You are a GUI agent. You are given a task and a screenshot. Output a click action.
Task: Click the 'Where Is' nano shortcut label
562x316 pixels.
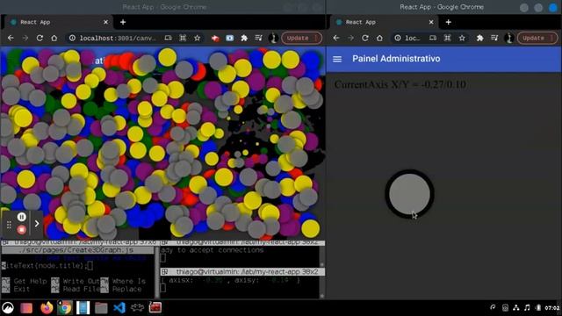(x=129, y=281)
